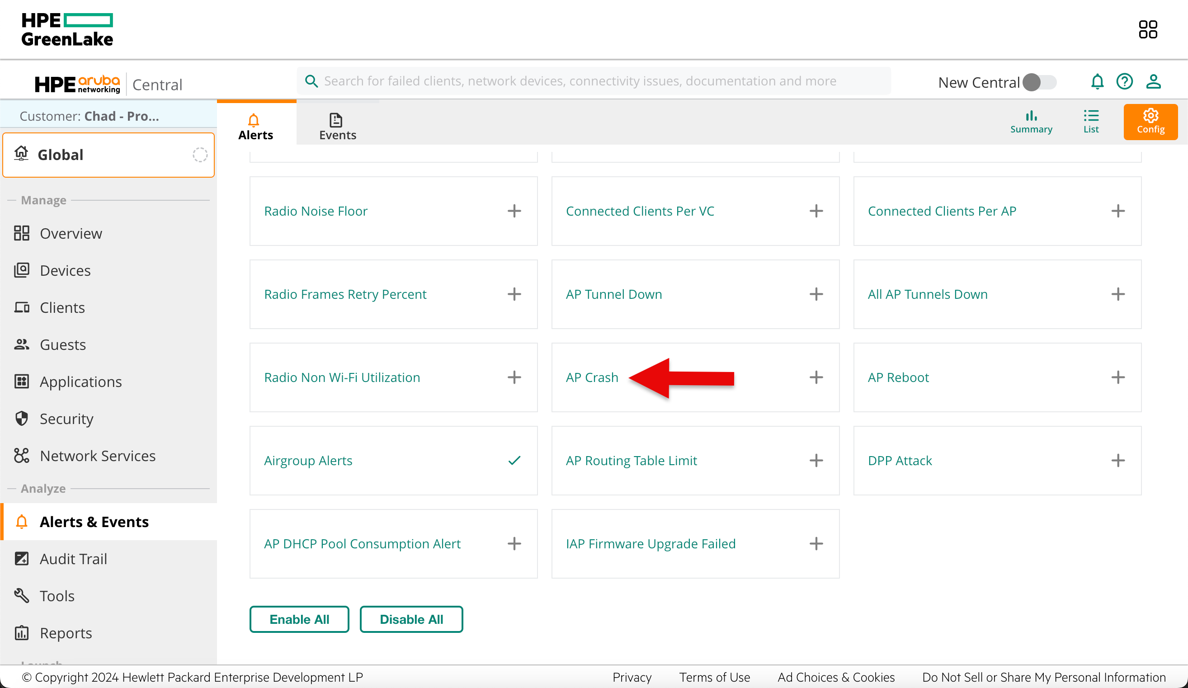Click the Enable All button
Image resolution: width=1188 pixels, height=688 pixels.
299,619
